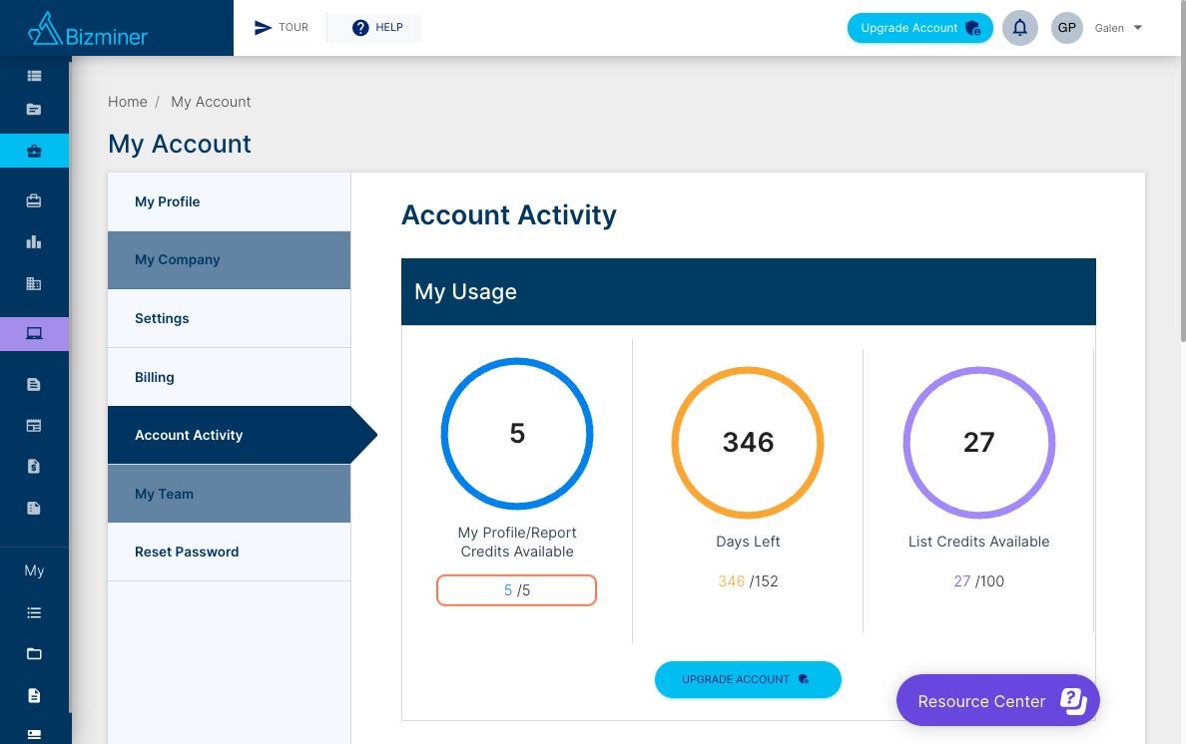
Task: Click the page vertical scrollbar
Action: [x=1183, y=172]
